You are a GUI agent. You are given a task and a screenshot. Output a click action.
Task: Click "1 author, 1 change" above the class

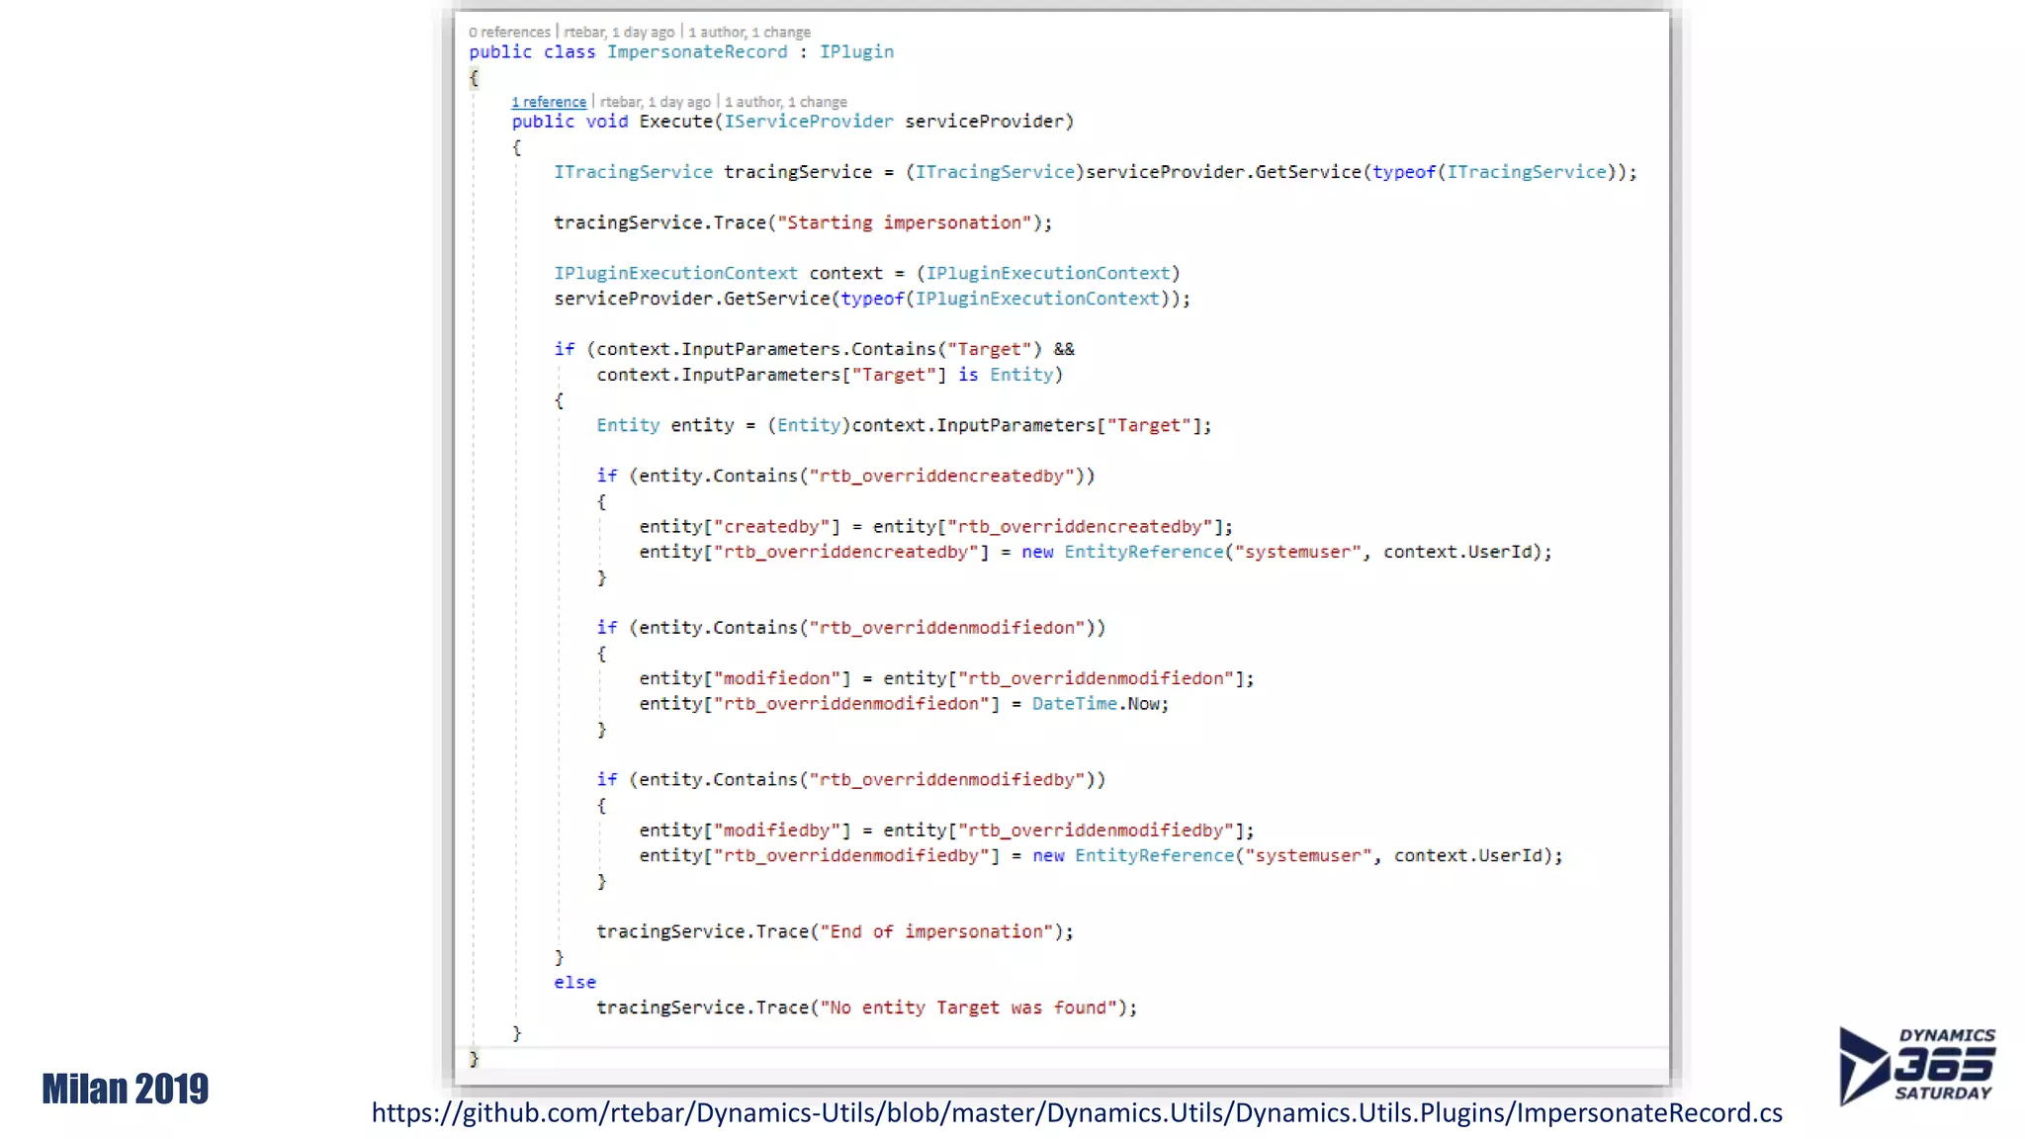click(749, 33)
